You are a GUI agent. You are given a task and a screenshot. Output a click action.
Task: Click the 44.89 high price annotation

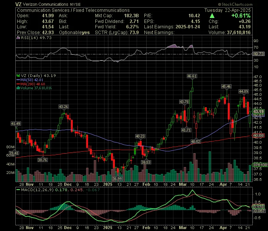pyautogui.click(x=243, y=92)
